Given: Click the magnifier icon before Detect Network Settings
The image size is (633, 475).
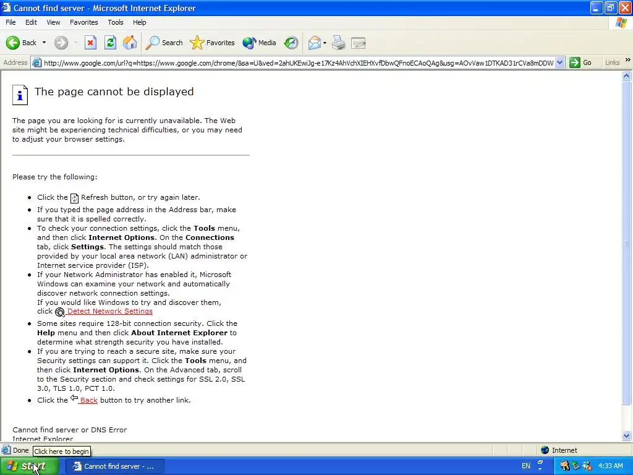Looking at the screenshot, I should coord(60,312).
